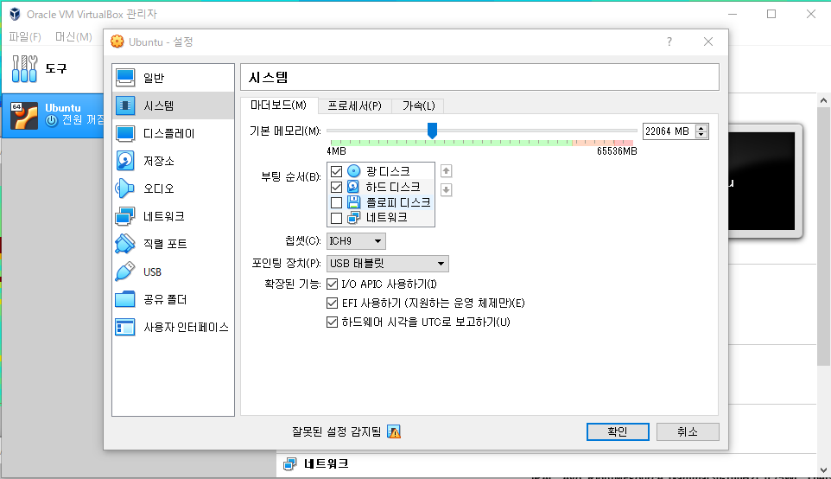Open 저장소 disk icon in sidebar
Screen dimensions: 831x479
(125, 161)
